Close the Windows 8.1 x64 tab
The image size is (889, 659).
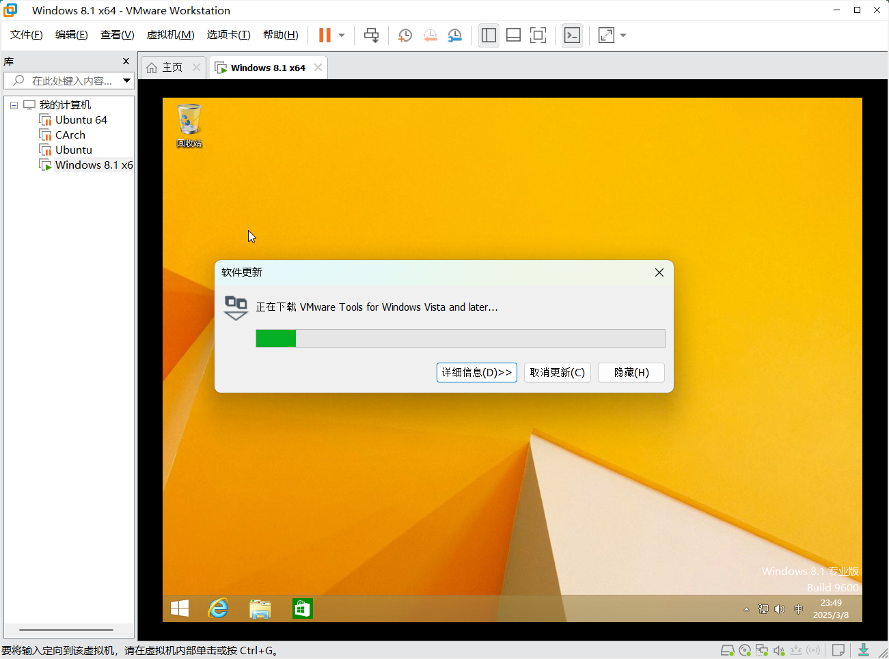pyautogui.click(x=318, y=68)
